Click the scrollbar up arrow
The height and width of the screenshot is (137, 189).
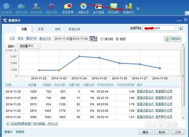(x=183, y=45)
